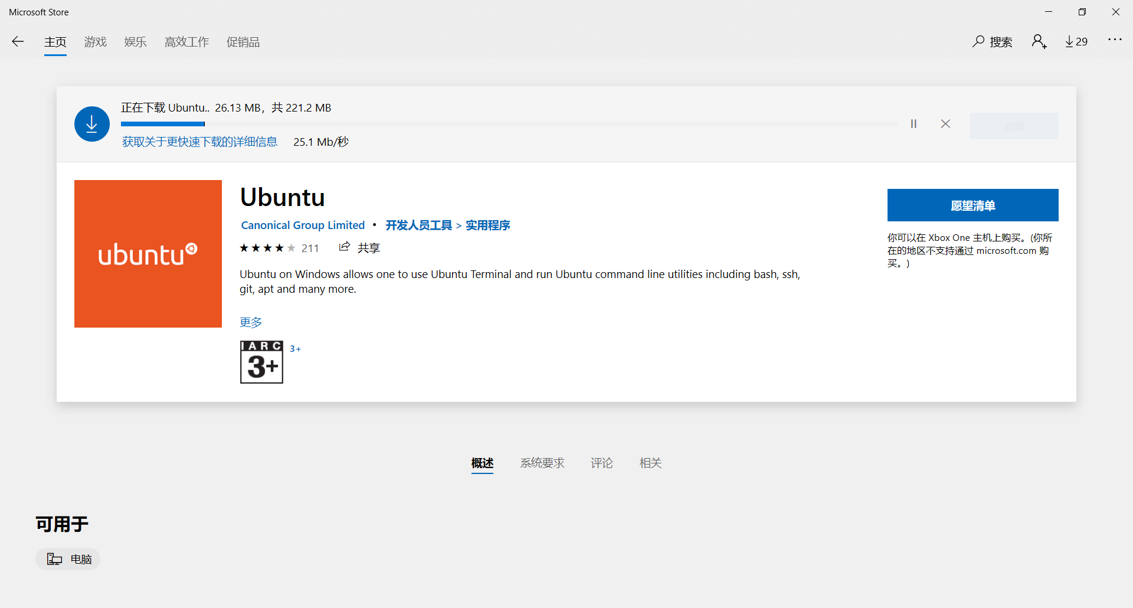Switch to 游戏 tab
Image resolution: width=1133 pixels, height=608 pixels.
[x=96, y=42]
